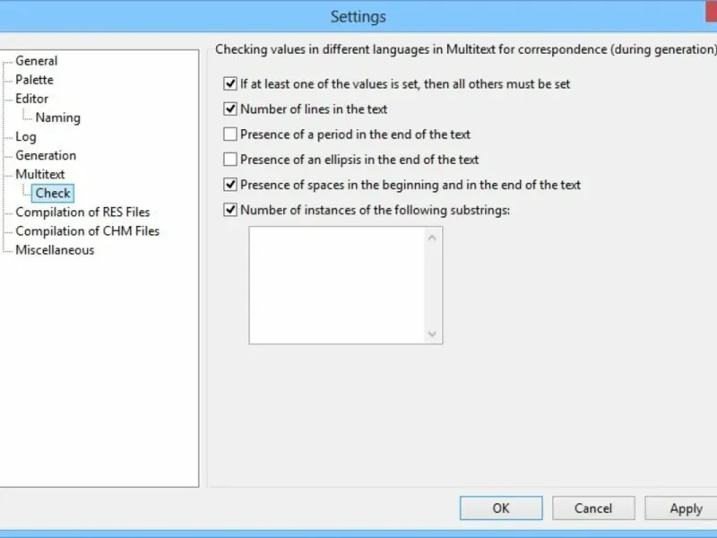Enable 'Presence of a period' checkbox
This screenshot has width=717, height=538.
point(230,134)
